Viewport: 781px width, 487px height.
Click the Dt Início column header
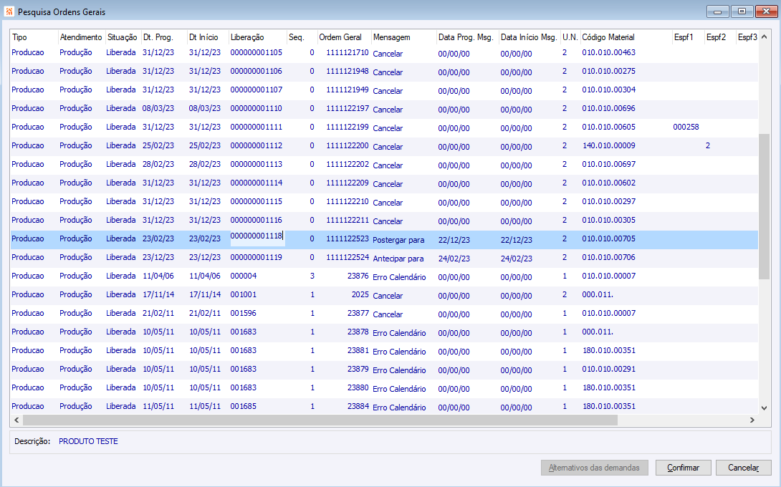[x=203, y=37]
